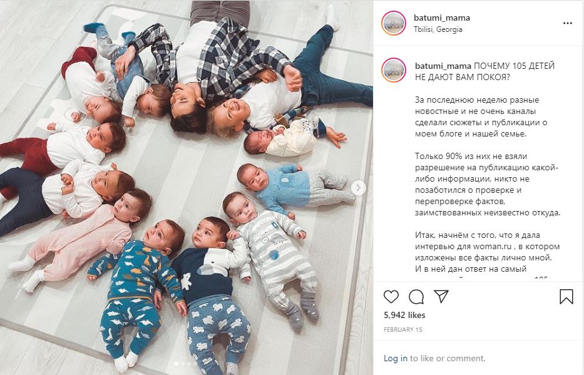The height and width of the screenshot is (375, 584).
Task: Save post using bookmark icon
Action: [x=566, y=297]
